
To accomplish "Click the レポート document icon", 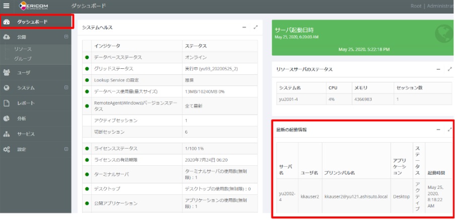I will pyautogui.click(x=7, y=103).
